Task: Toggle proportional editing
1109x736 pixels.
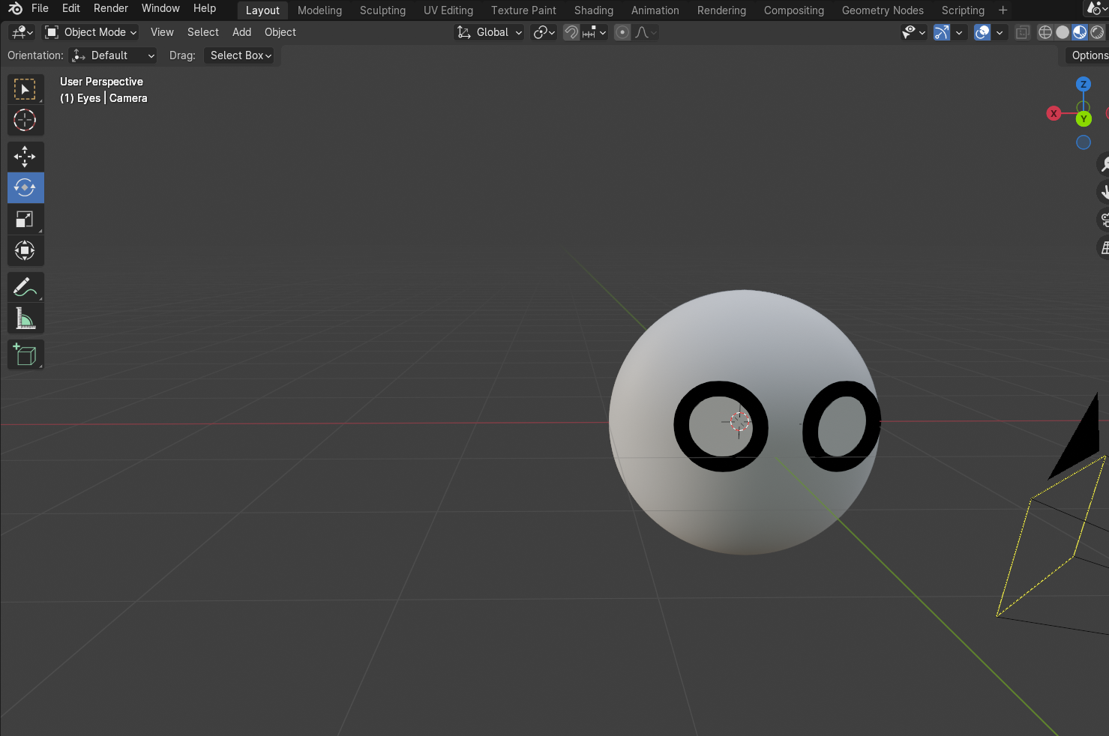Action: (622, 32)
